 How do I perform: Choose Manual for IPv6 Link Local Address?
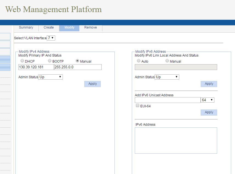click(x=167, y=61)
